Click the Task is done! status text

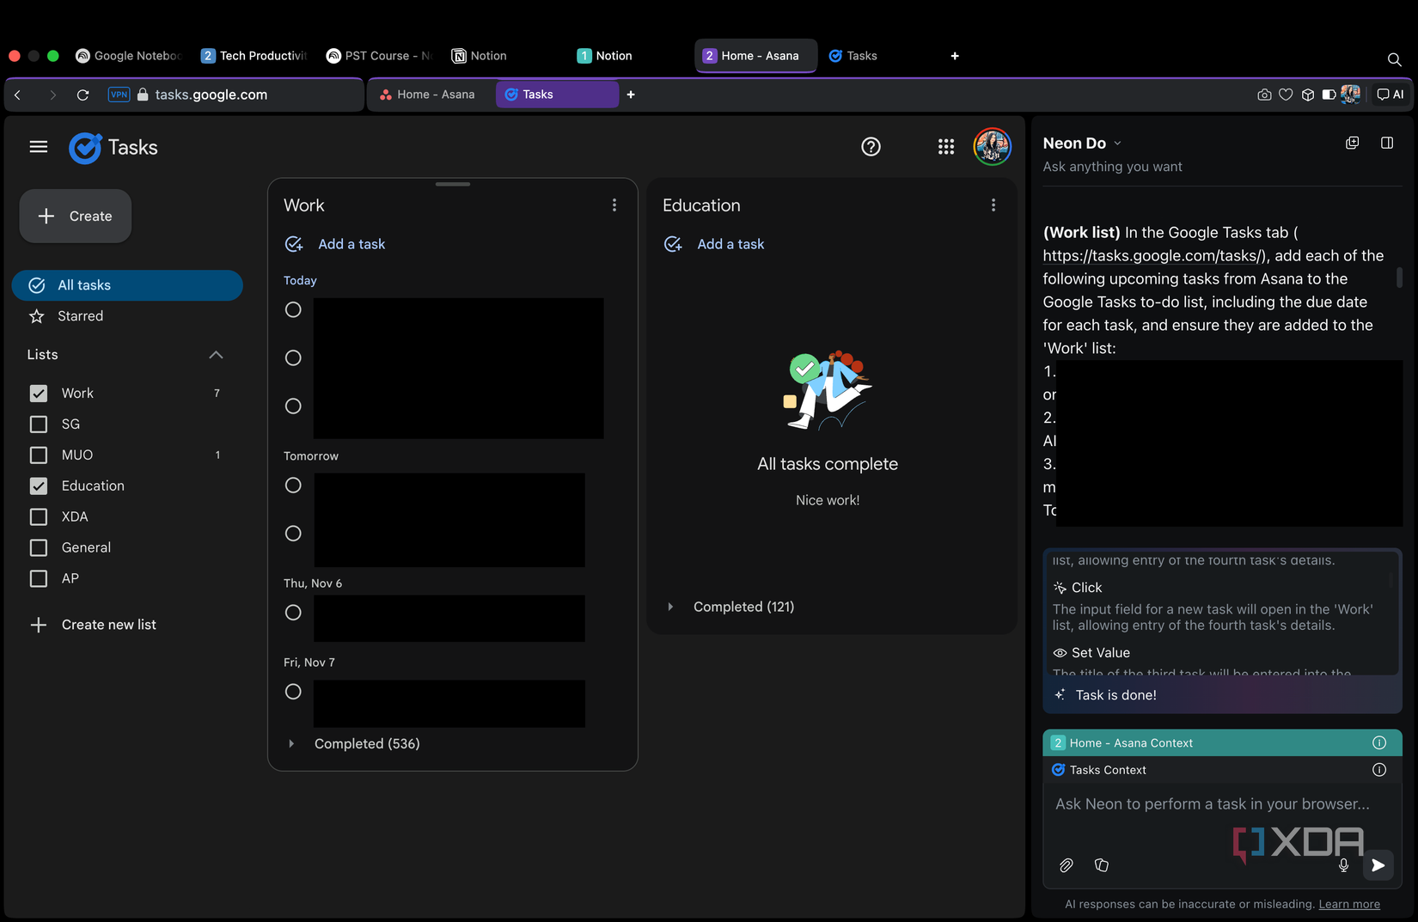(1115, 695)
